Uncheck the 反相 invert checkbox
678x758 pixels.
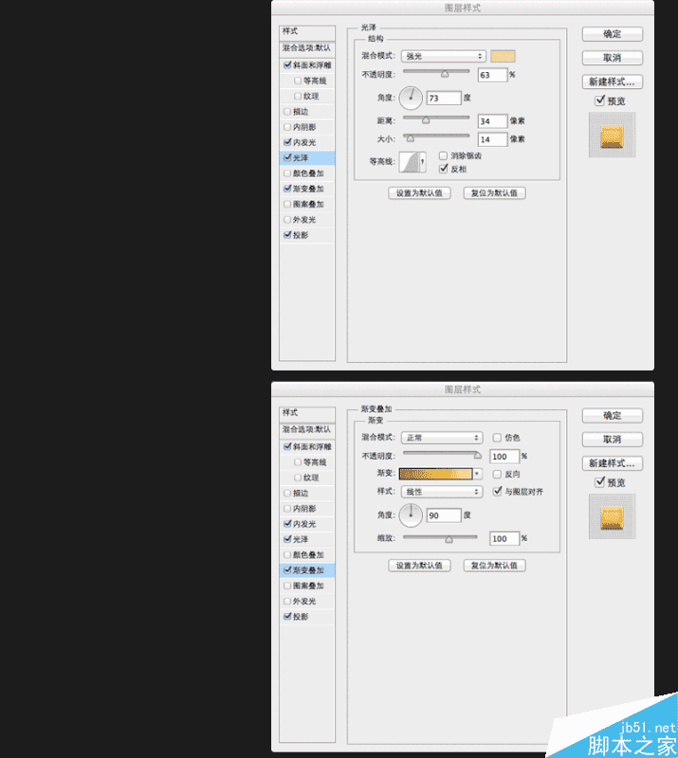[443, 169]
